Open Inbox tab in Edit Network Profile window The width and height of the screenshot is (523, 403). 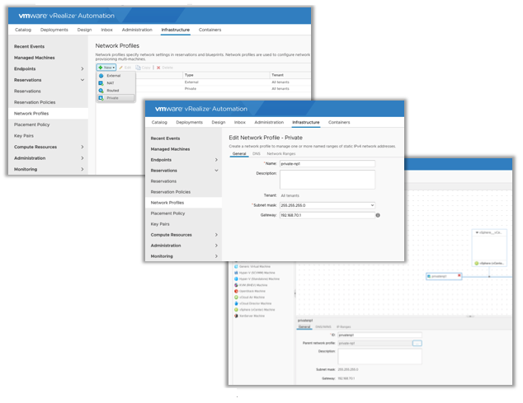(x=239, y=122)
